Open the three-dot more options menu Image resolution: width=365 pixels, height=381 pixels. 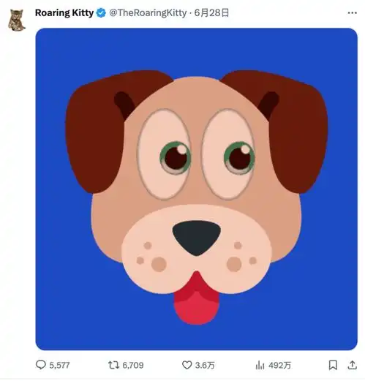352,13
